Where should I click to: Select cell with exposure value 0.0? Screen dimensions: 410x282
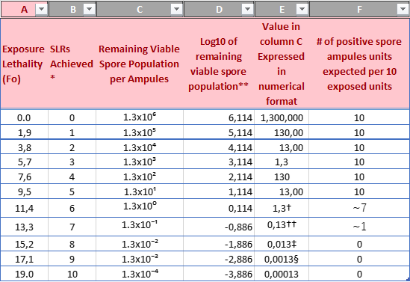tap(24, 117)
